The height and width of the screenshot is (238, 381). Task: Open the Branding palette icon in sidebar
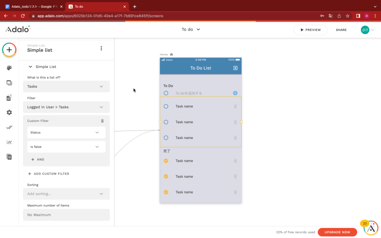point(9,68)
